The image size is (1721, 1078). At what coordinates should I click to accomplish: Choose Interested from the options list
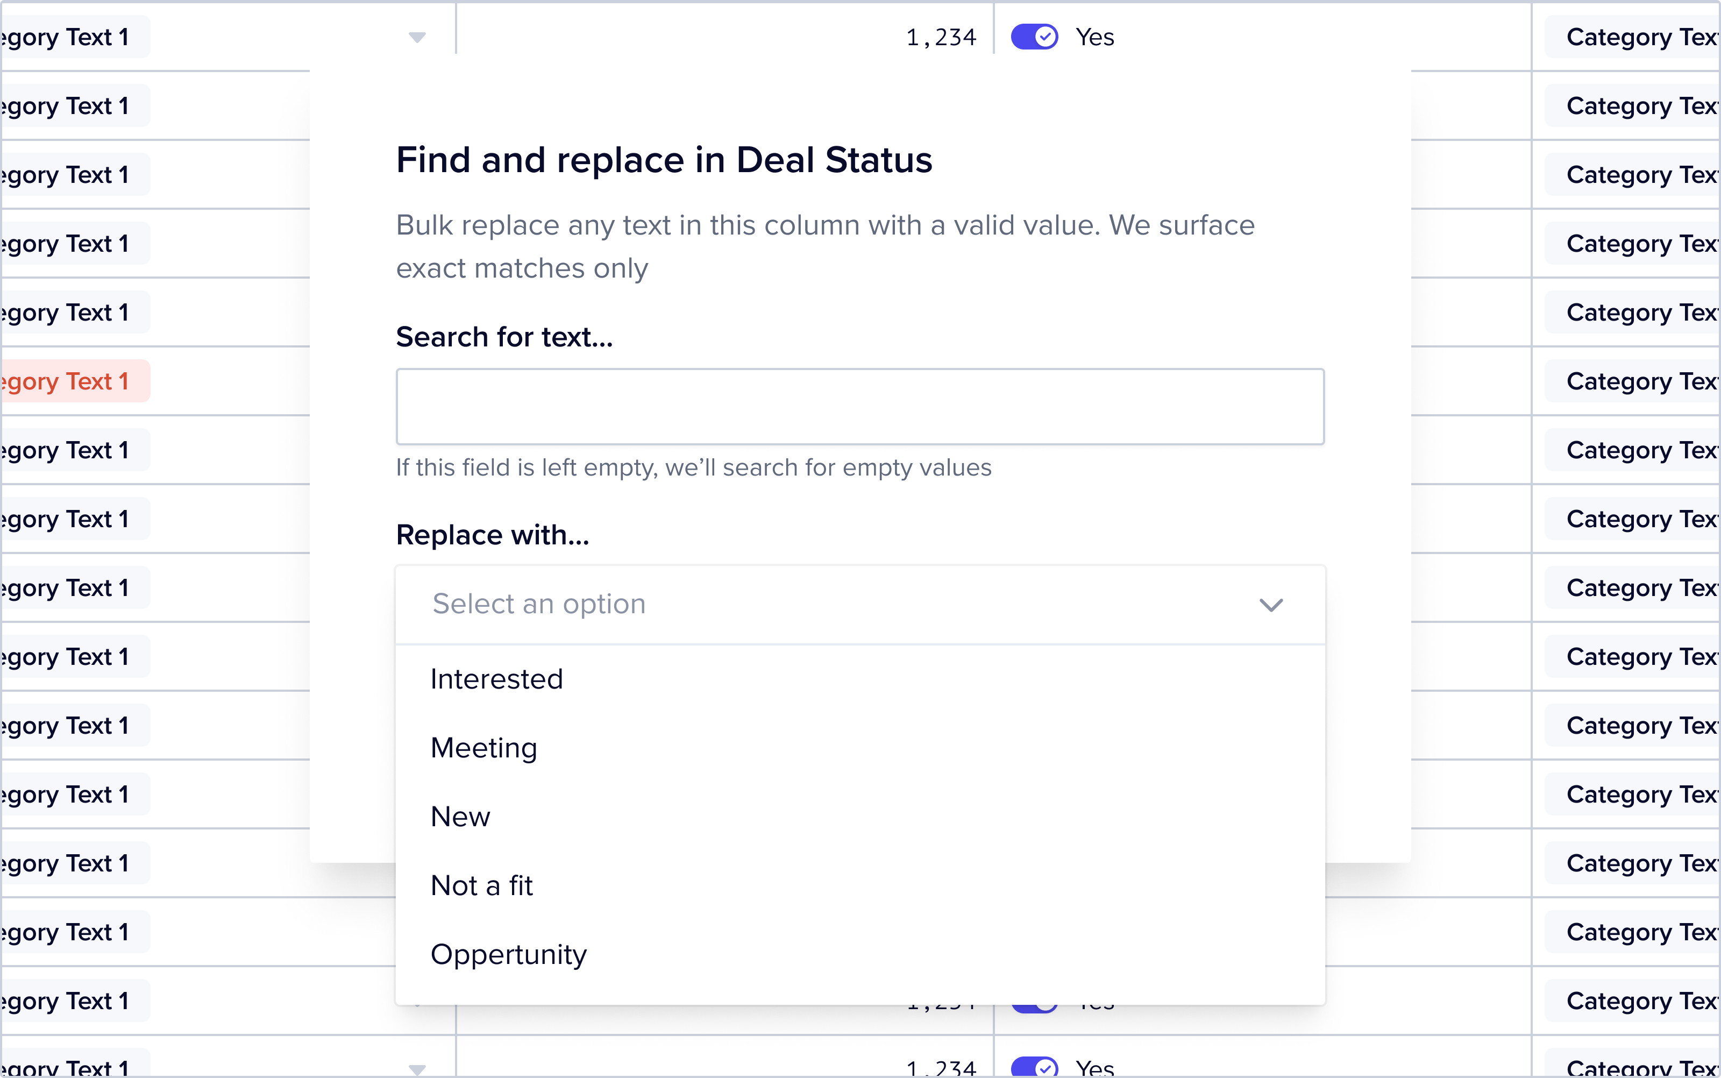(497, 679)
